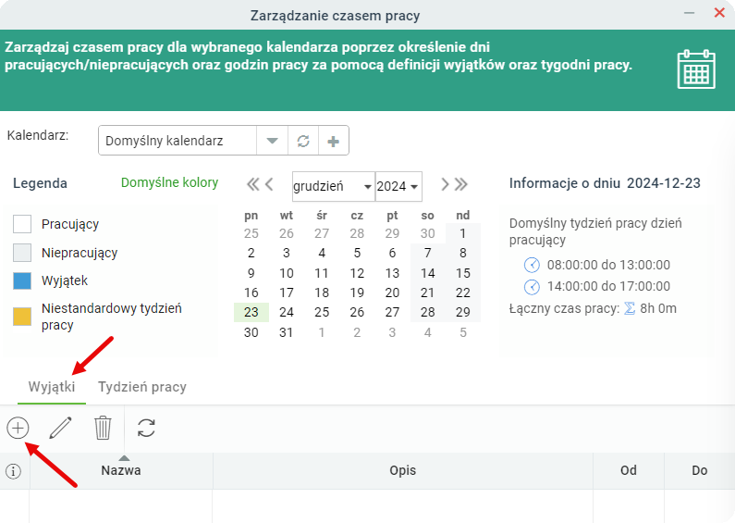The height and width of the screenshot is (523, 735).
Task: Close the Zarządzanie czasem pracy window
Action: (x=719, y=13)
